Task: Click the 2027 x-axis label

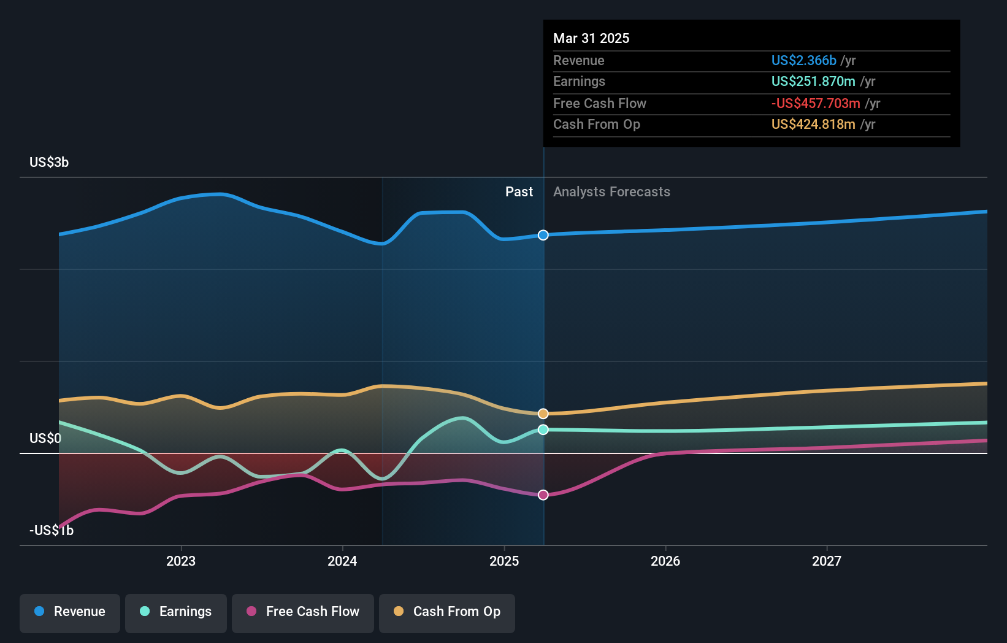Action: 827,561
